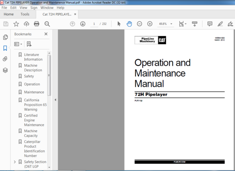Click the Save file icon

(x=6, y=24)
